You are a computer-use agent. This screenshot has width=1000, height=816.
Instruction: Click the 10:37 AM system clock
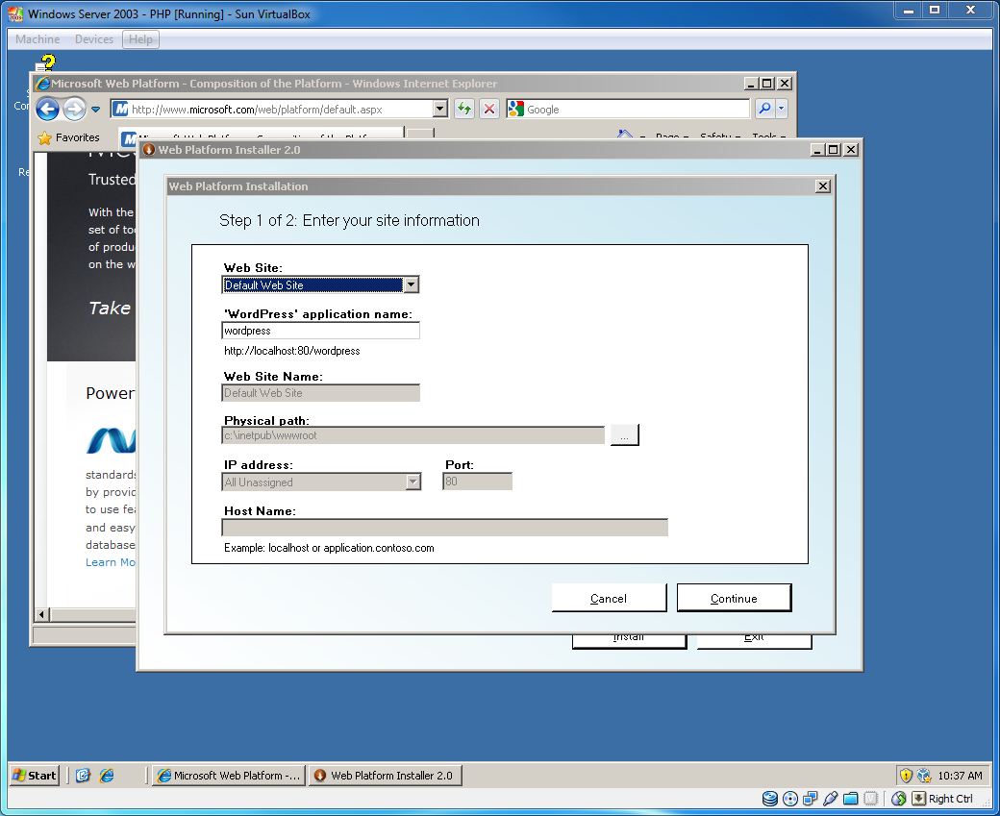(960, 776)
